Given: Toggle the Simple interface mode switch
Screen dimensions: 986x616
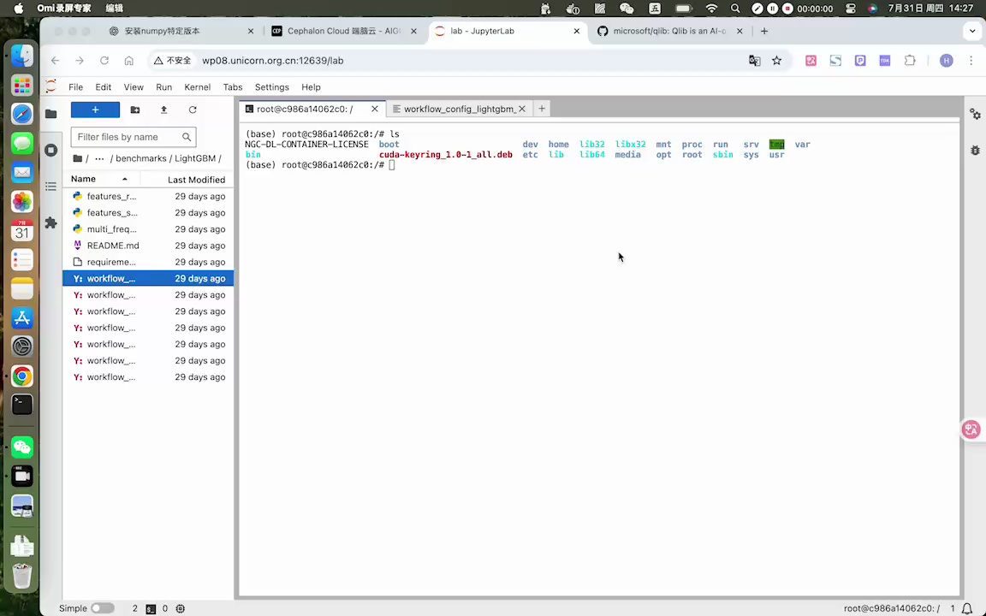Looking at the screenshot, I should point(102,608).
